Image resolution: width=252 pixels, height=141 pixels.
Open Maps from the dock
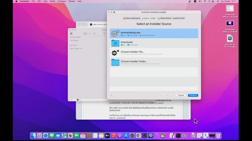pos(64,136)
